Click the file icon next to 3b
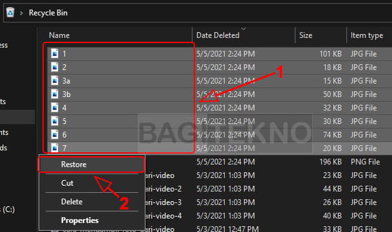 click(55, 94)
